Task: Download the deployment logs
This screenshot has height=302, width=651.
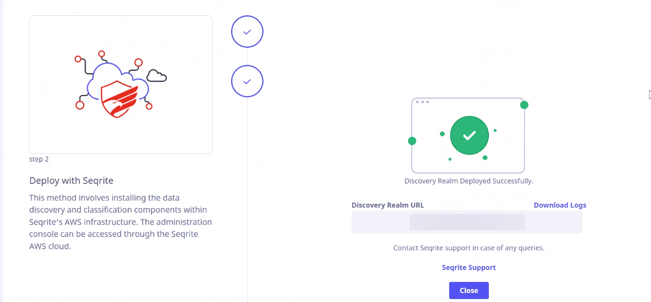Action: click(560, 205)
